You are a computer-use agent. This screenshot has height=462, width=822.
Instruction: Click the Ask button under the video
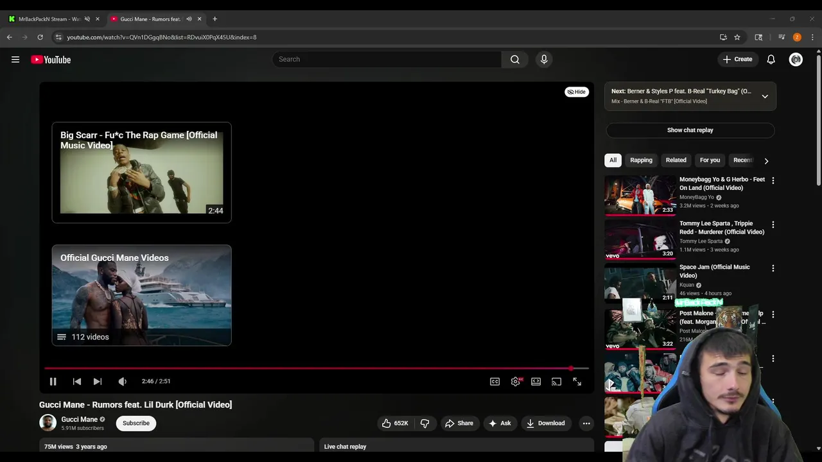pyautogui.click(x=500, y=423)
